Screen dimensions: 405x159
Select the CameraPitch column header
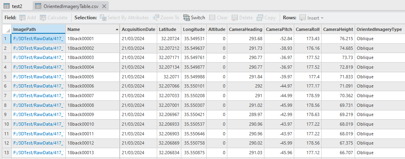coord(279,29)
